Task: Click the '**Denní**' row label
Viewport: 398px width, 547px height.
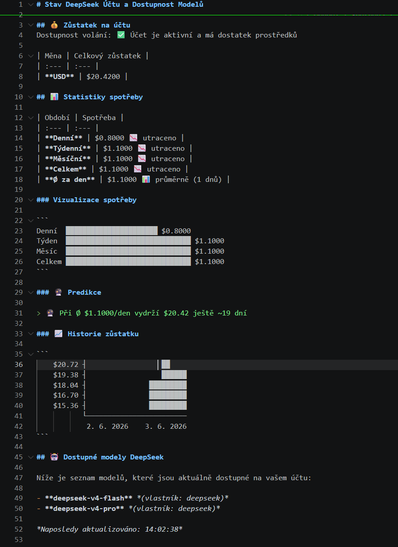Action: [64, 138]
